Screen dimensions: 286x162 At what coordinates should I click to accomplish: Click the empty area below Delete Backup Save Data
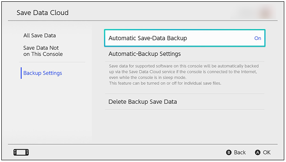(185, 126)
